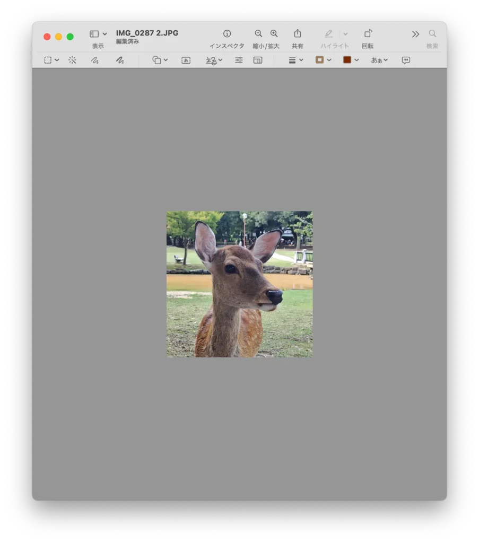Open the Inspector
Viewport: 479px width, 543px height.
click(x=227, y=33)
